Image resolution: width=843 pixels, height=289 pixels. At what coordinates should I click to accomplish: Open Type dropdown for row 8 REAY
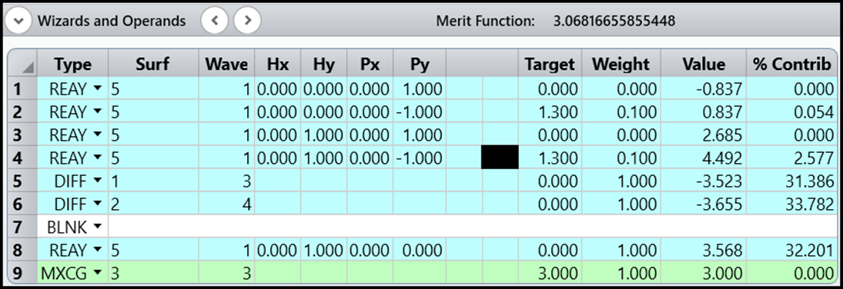(x=97, y=251)
